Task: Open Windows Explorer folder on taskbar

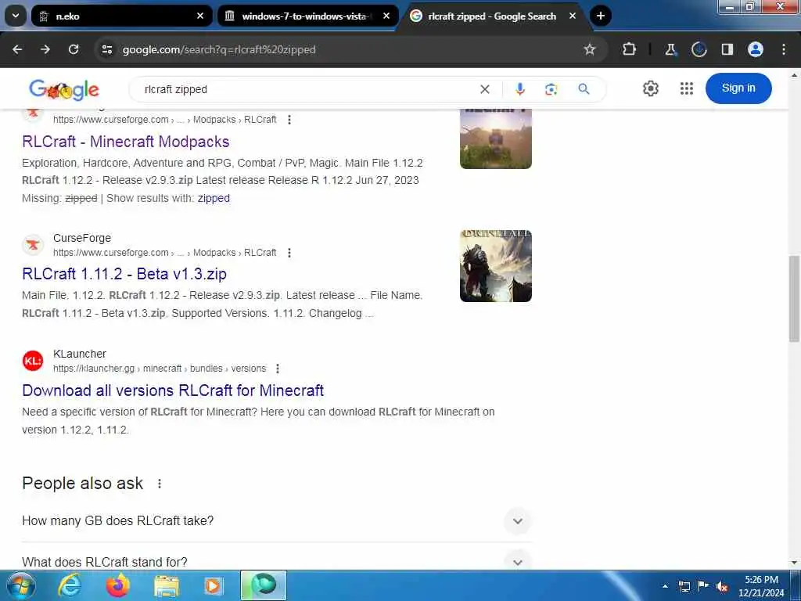Action: (167, 586)
